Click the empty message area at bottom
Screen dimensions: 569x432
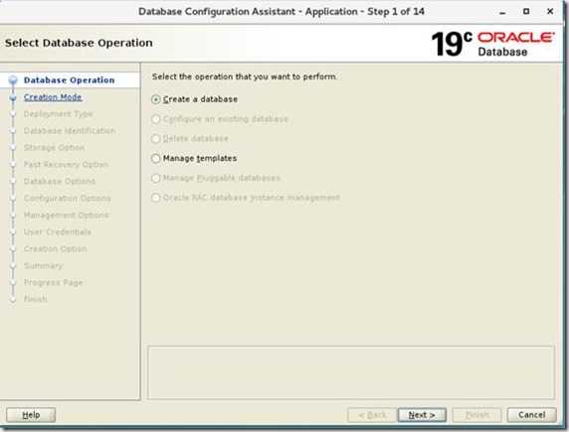click(351, 373)
